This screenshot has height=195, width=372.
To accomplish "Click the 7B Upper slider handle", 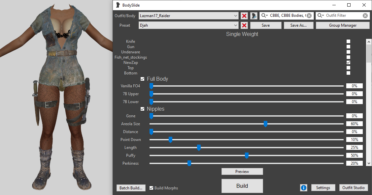I will 151,94.
